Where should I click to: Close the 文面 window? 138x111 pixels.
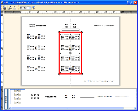136,2
